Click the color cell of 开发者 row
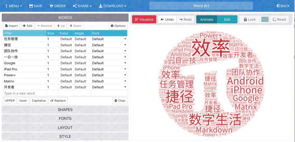 pyautogui.click(x=66, y=87)
